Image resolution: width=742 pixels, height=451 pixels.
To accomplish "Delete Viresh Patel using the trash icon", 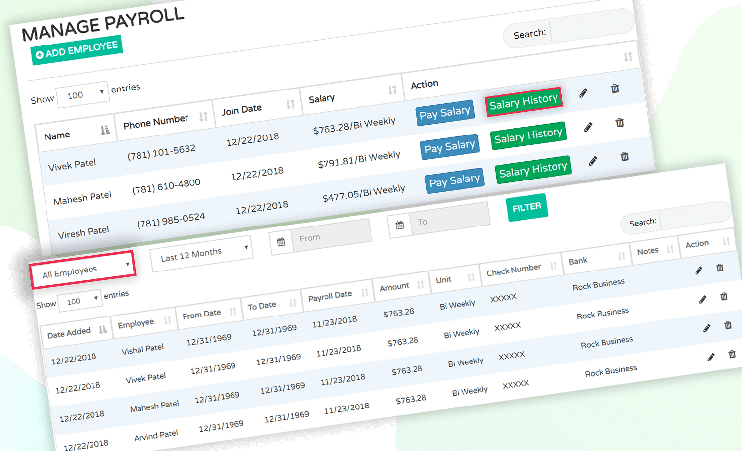I will coord(625,156).
